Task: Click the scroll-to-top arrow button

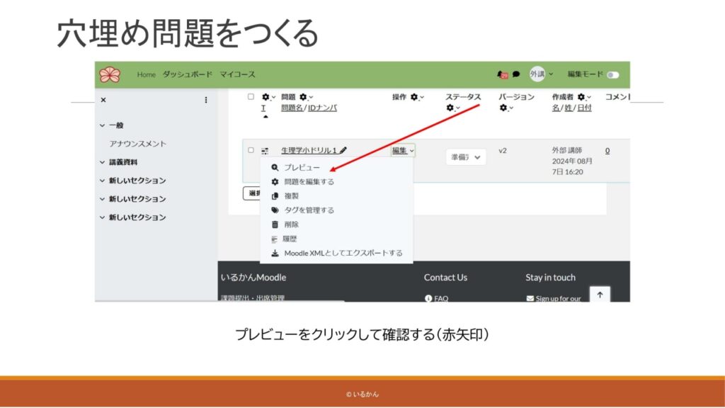Action: pos(600,295)
